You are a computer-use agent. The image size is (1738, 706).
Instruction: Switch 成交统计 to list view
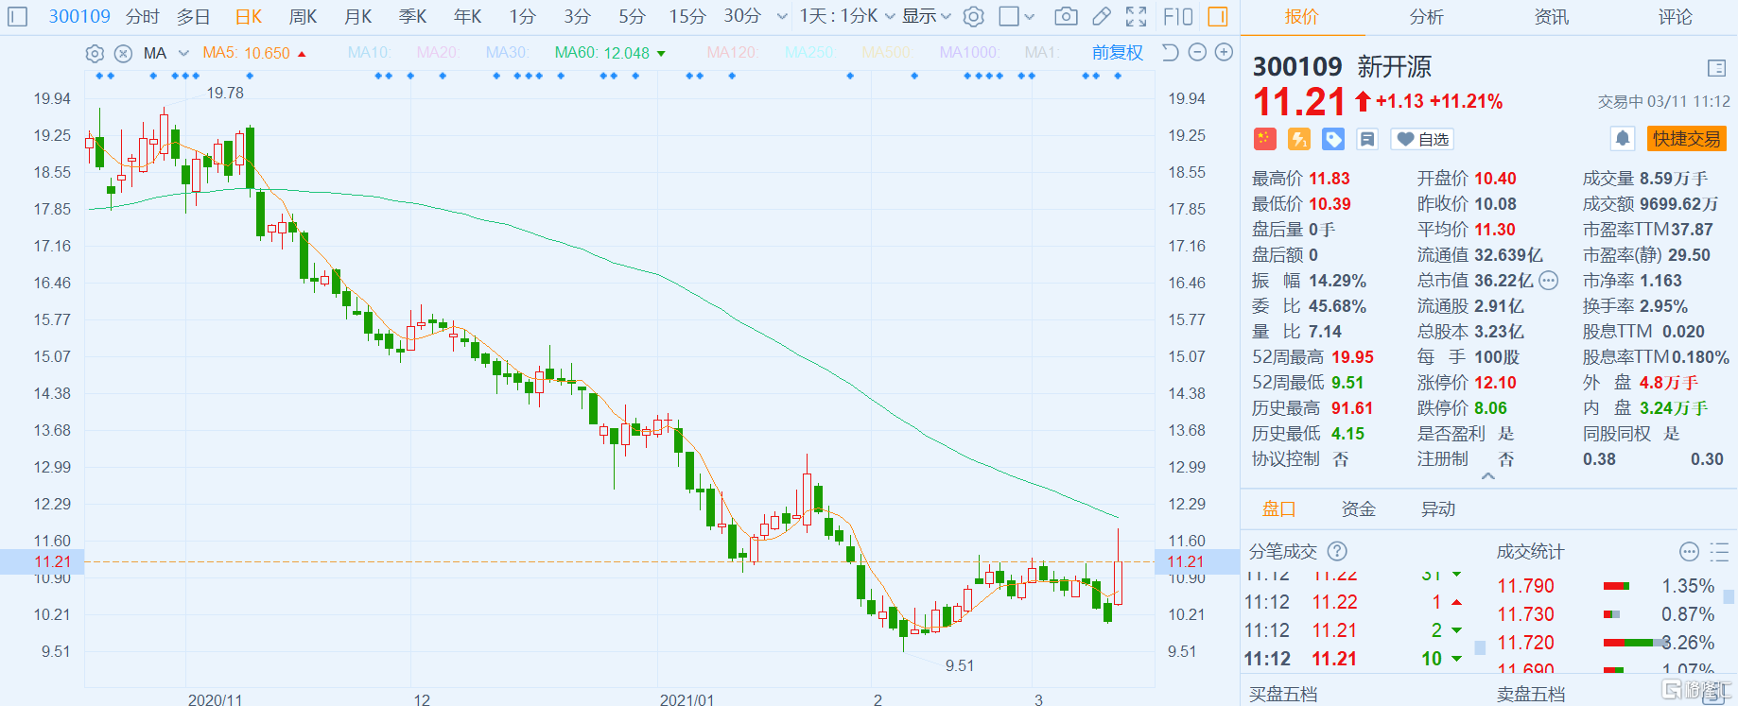pos(1719,552)
